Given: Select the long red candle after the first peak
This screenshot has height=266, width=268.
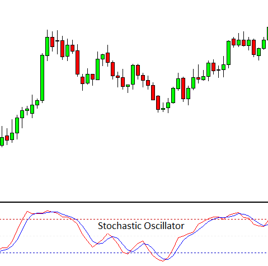Looking at the screenshot, I should (x=77, y=62).
